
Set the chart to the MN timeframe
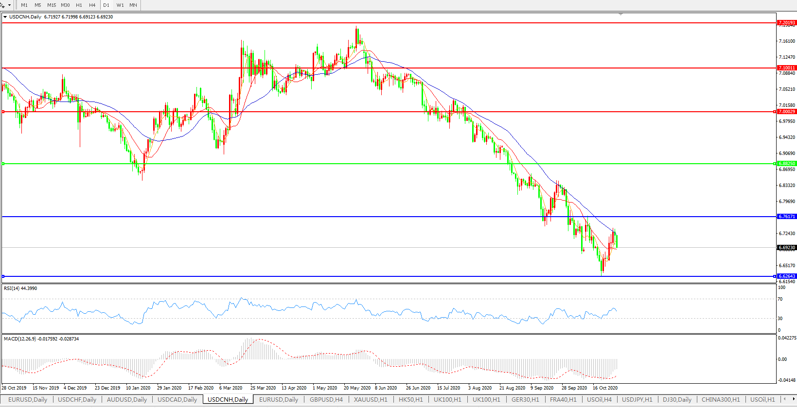click(133, 5)
